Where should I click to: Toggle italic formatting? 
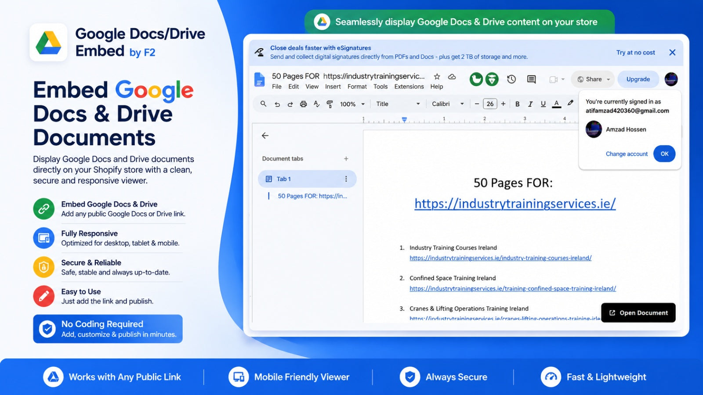[530, 104]
